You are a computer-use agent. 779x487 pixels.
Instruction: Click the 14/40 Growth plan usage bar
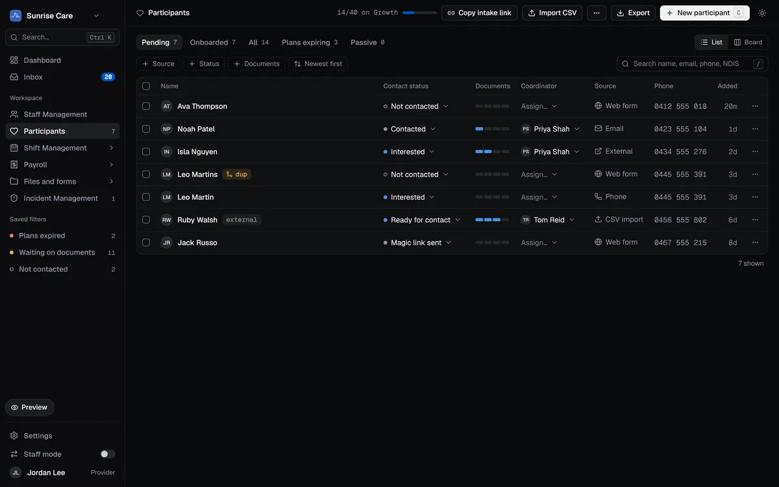click(x=419, y=13)
